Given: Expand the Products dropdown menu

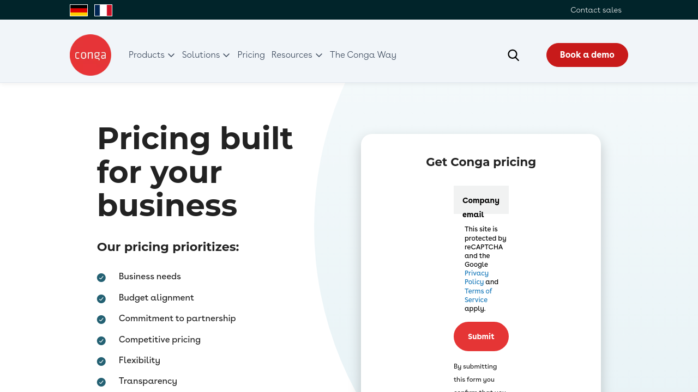Looking at the screenshot, I should 152,55.
